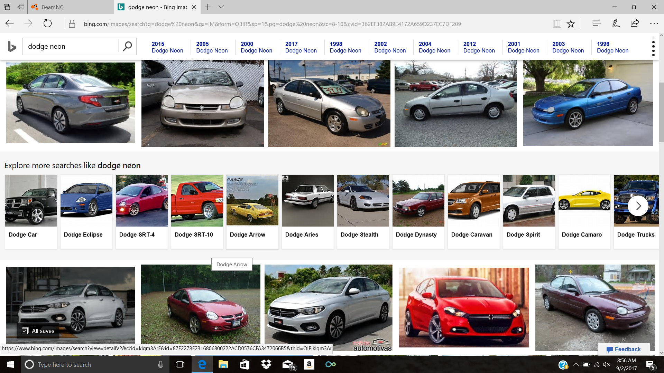Click the set tabs aside icon
This screenshot has width=664, height=373.
pyautogui.click(x=21, y=7)
